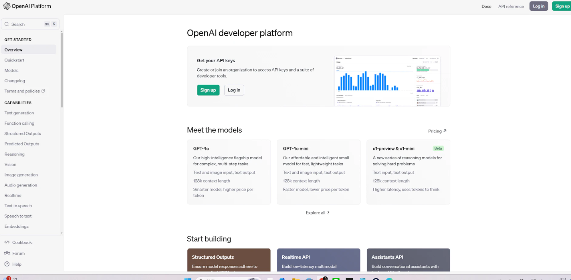This screenshot has height=280, width=571.
Task: Focus the Search field in the sidebar
Action: click(x=30, y=24)
